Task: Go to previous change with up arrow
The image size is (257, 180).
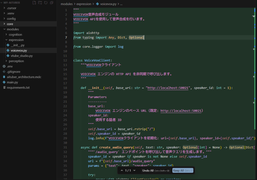Action: pyautogui.click(x=122, y=170)
